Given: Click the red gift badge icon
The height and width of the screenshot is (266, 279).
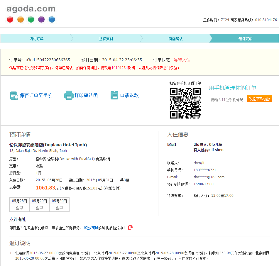Looking at the screenshot, I should (x=130, y=227).
